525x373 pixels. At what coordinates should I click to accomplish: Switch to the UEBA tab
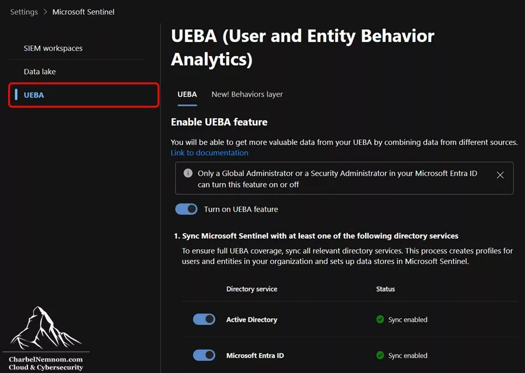click(x=187, y=94)
